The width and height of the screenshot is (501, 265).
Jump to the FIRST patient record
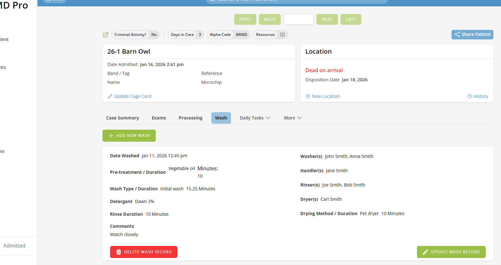tap(245, 19)
